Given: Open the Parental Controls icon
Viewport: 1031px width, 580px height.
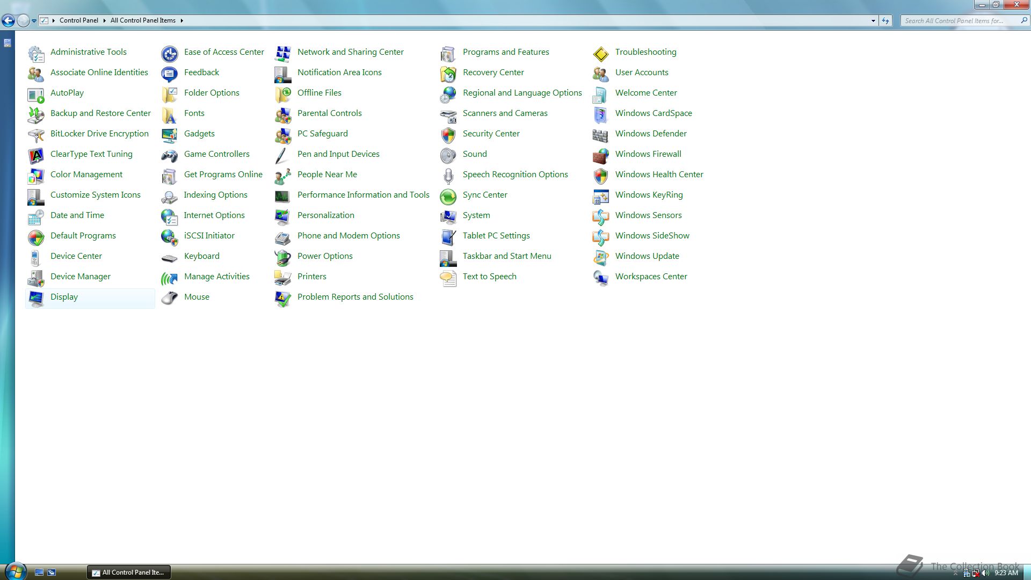Looking at the screenshot, I should click(283, 114).
